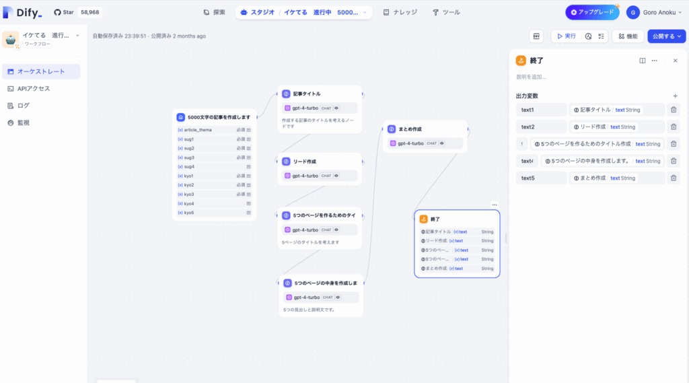The width and height of the screenshot is (689, 383).
Task: Expand the app name dropdown in sidebar
Action: [x=77, y=35]
